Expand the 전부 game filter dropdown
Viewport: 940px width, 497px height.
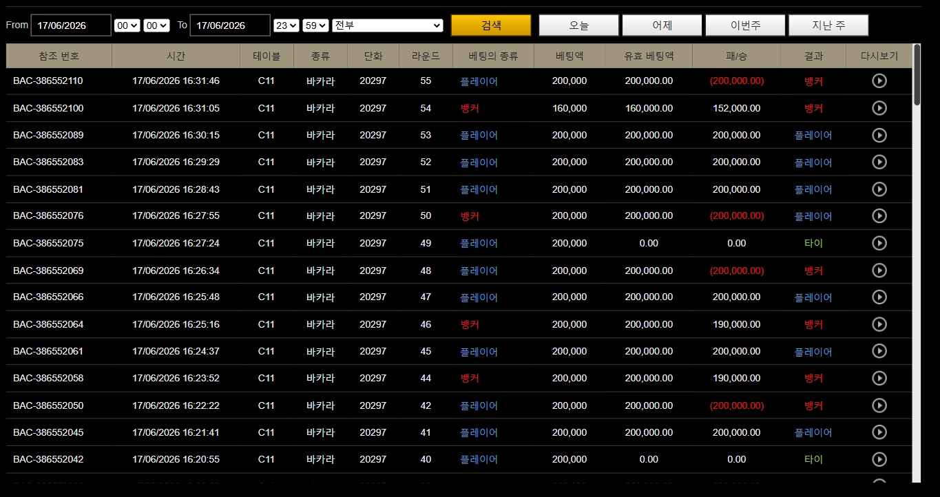tap(388, 25)
